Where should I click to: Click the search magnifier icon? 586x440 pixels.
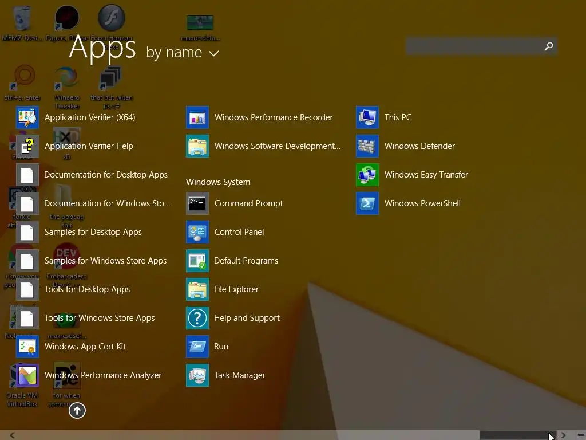point(549,46)
